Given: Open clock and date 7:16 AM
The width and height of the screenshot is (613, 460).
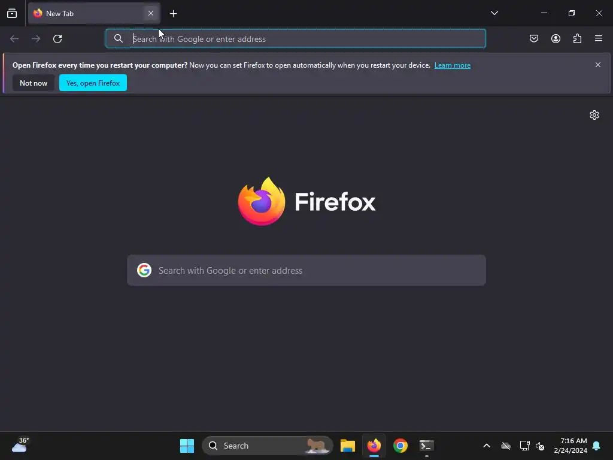Looking at the screenshot, I should [x=570, y=446].
